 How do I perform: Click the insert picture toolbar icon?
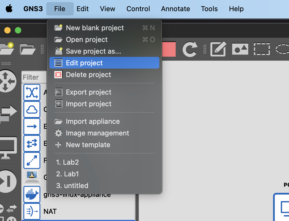tap(240, 49)
